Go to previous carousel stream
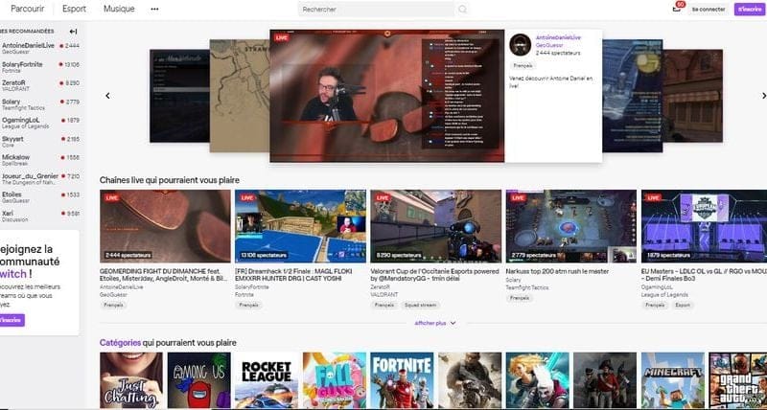 tap(108, 96)
